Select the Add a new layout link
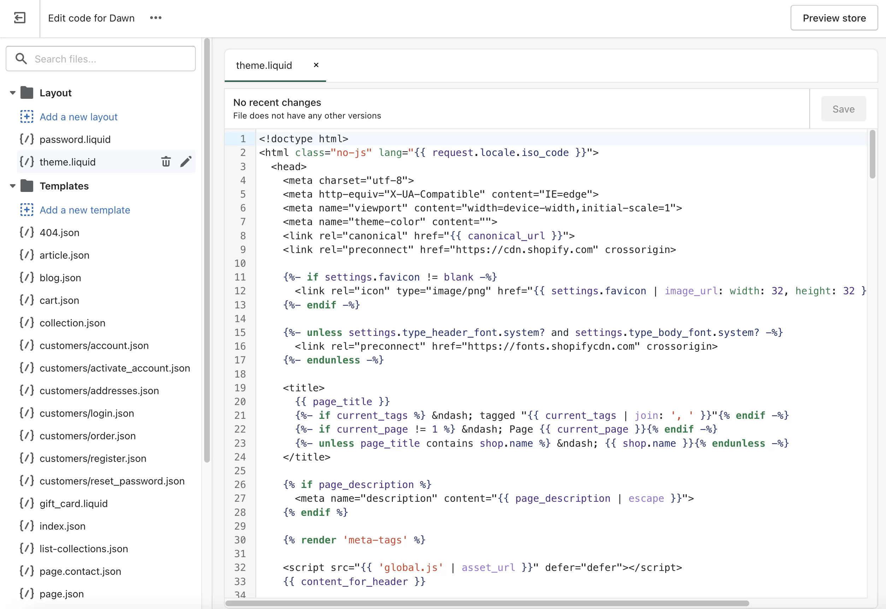 click(x=78, y=116)
